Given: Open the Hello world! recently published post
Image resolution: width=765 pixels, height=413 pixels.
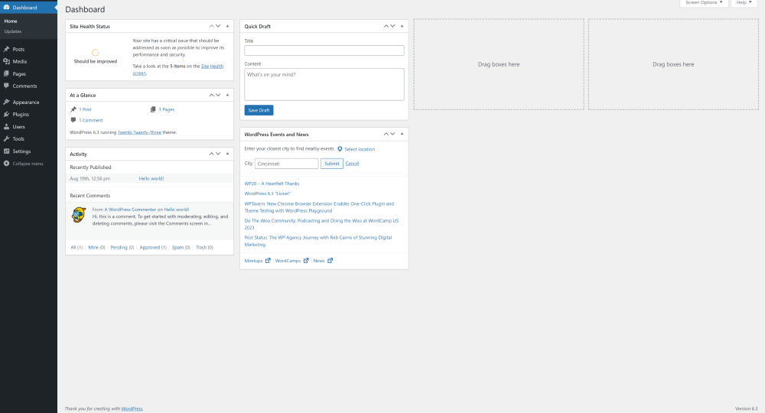Looking at the screenshot, I should point(151,179).
